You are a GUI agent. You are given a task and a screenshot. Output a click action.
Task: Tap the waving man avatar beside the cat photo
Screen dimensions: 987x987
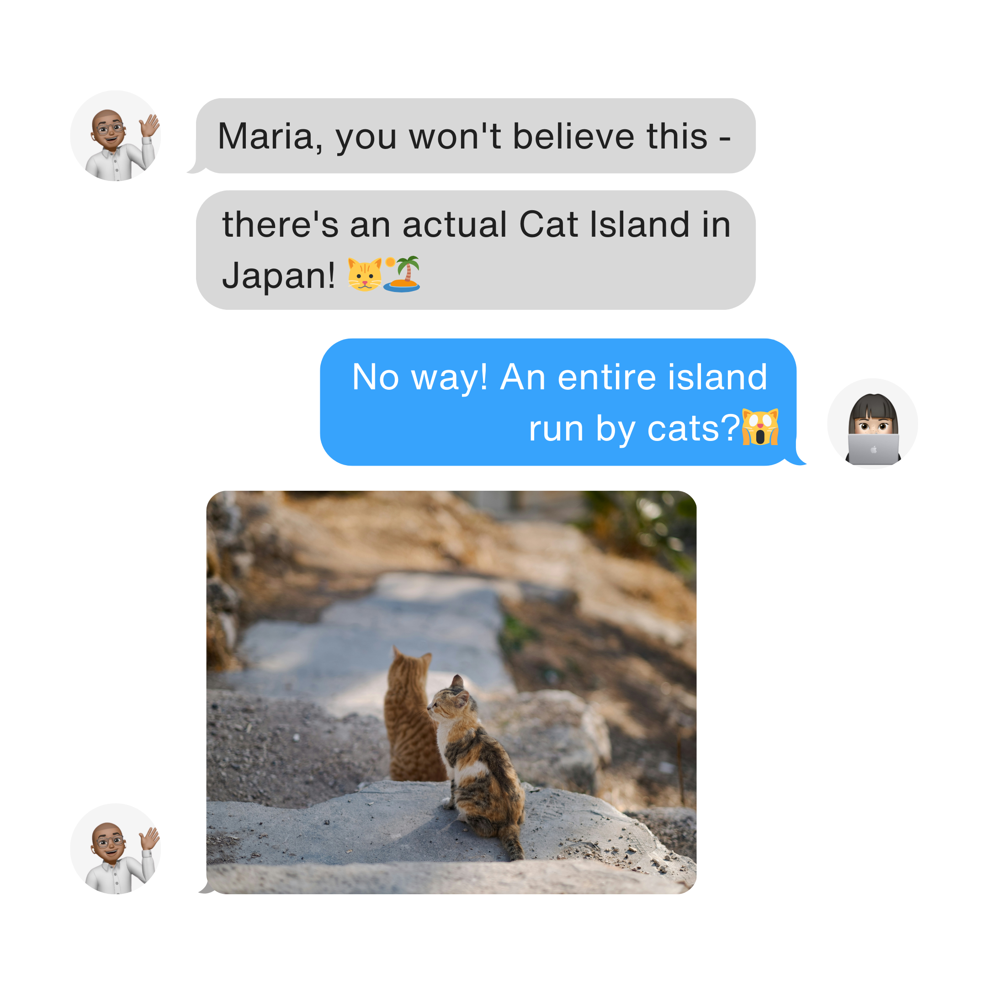[x=116, y=849]
